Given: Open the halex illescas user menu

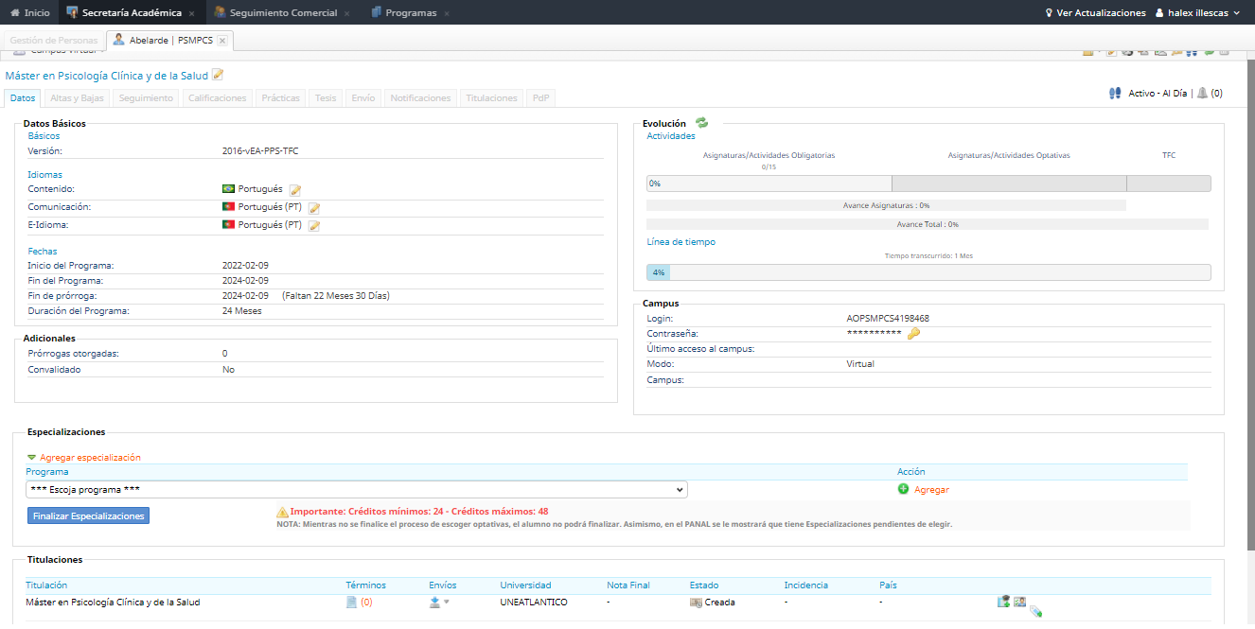Looking at the screenshot, I should pyautogui.click(x=1197, y=13).
